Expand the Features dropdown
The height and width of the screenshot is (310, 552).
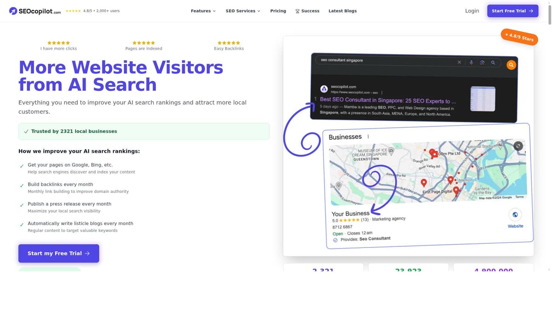pos(203,11)
